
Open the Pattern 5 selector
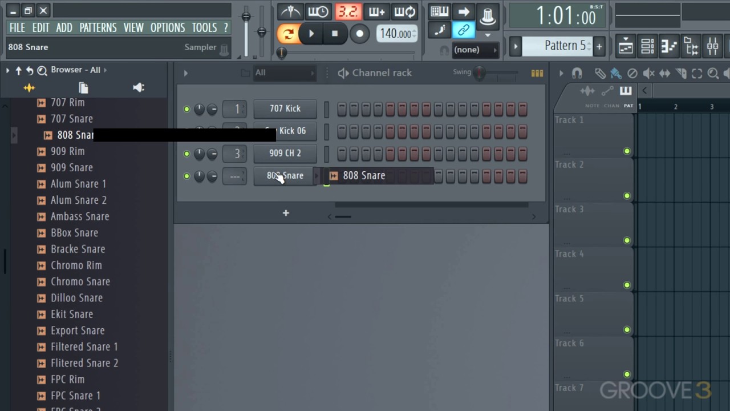point(558,46)
